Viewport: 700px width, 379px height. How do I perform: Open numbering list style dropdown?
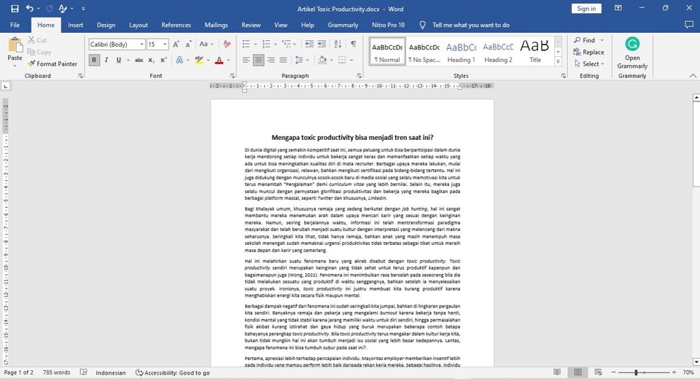tap(276, 44)
